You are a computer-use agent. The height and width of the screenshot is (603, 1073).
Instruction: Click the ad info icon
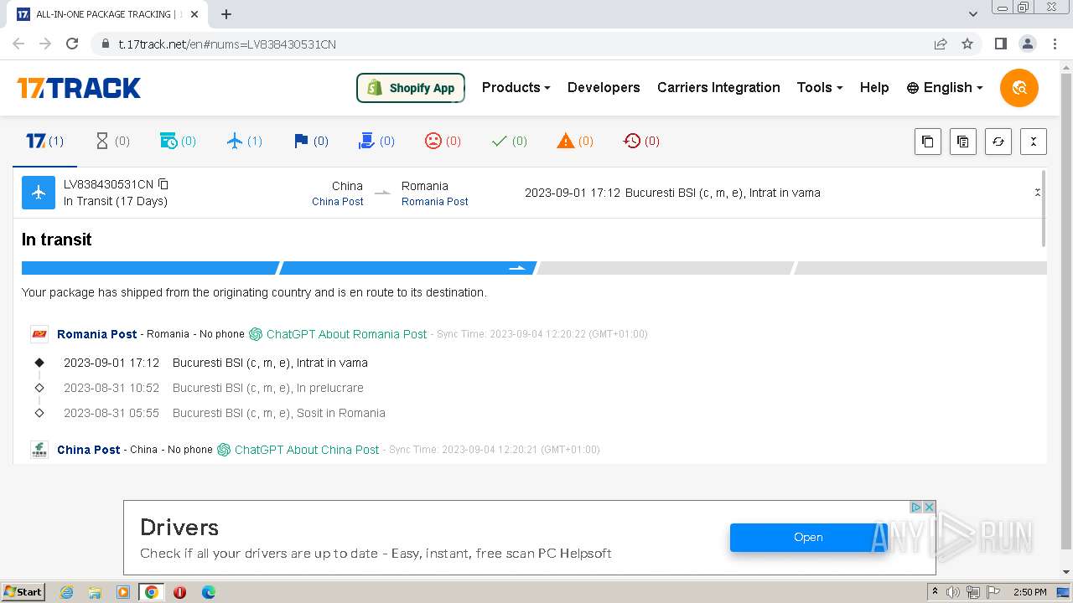click(x=916, y=507)
